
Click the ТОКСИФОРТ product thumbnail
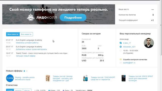click(x=85, y=78)
